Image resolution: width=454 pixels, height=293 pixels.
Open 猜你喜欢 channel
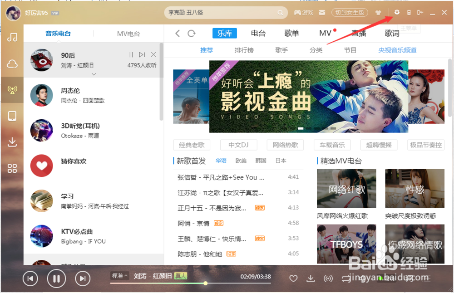point(94,166)
